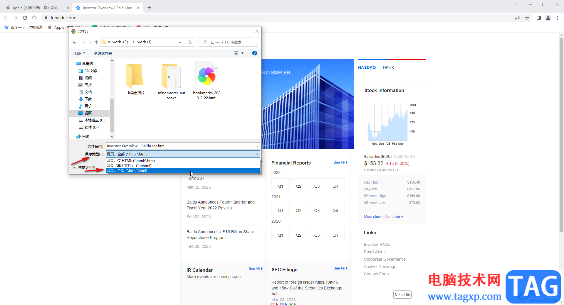Refresh the folder view in dialog
This screenshot has height=305, width=564.
pyautogui.click(x=190, y=42)
